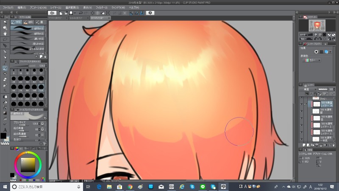The width and height of the screenshot is (339, 191).
Task: Open file from toolbar folder icon
Action: (66, 13)
